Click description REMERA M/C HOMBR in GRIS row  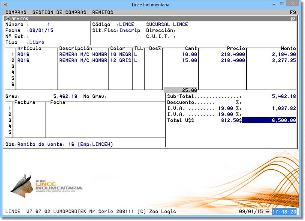(x=83, y=60)
